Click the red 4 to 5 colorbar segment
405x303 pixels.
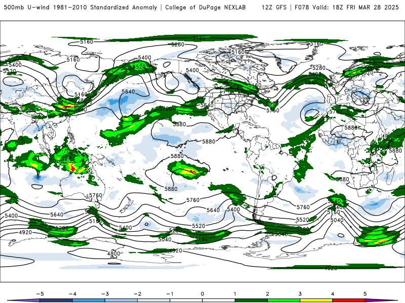pyautogui.click(x=349, y=300)
